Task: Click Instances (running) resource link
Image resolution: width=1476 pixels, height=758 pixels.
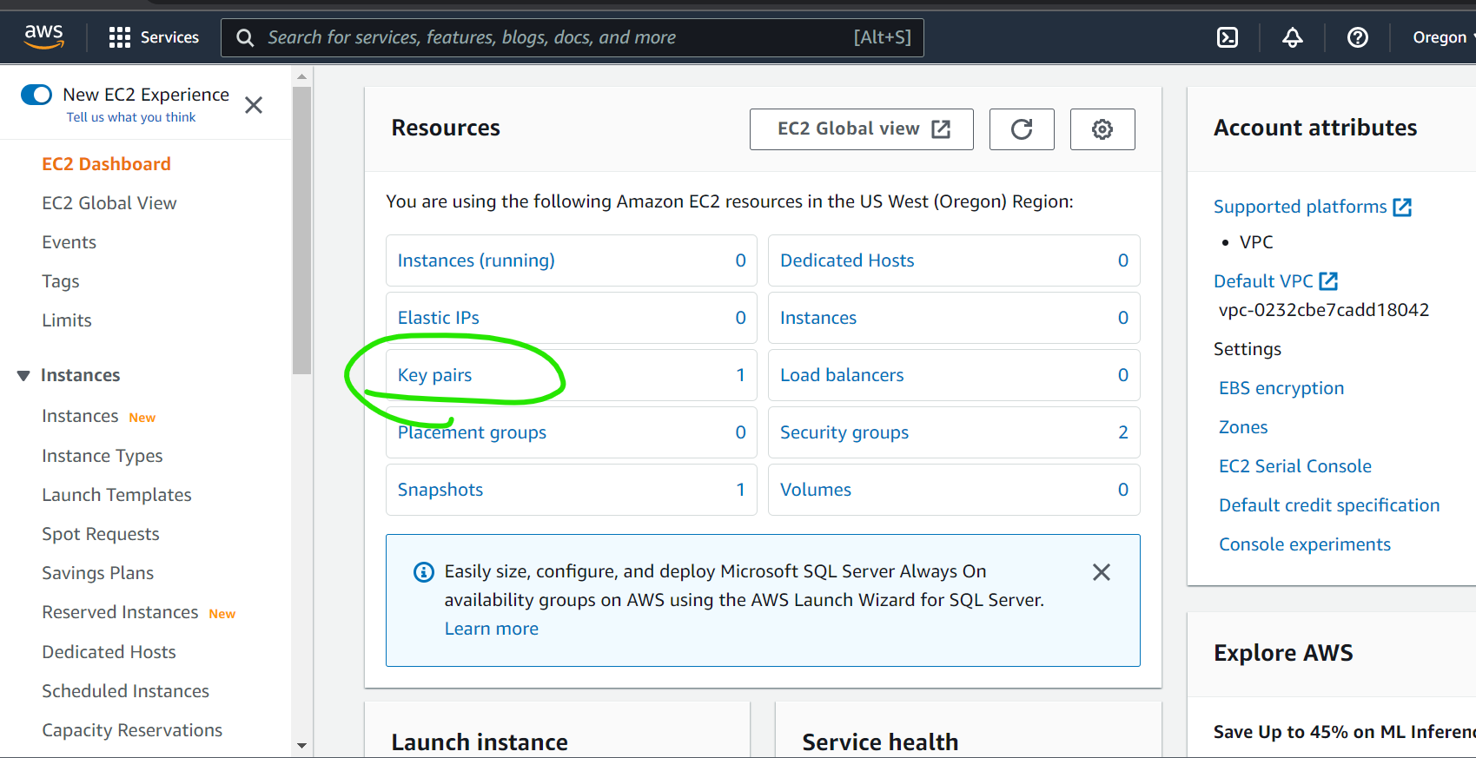Action: [476, 260]
